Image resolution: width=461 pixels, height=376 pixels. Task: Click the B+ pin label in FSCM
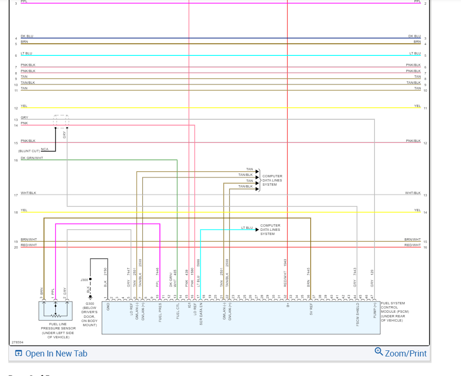point(288,305)
